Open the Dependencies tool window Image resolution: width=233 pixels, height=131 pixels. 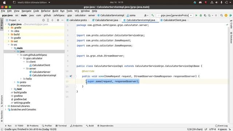(x=105, y=126)
